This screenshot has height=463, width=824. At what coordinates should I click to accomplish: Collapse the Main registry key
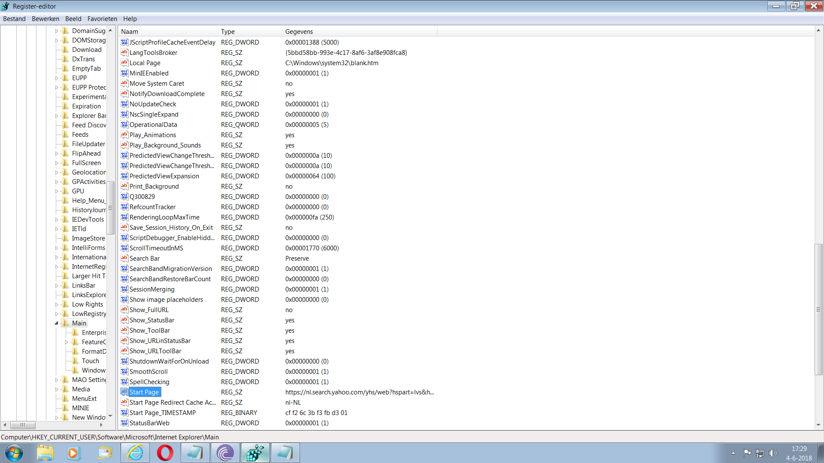click(x=56, y=323)
